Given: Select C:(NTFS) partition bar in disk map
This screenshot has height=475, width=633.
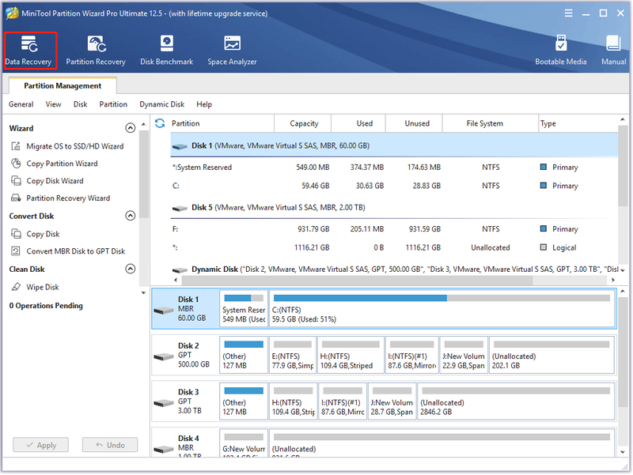Looking at the screenshot, I should (x=442, y=309).
